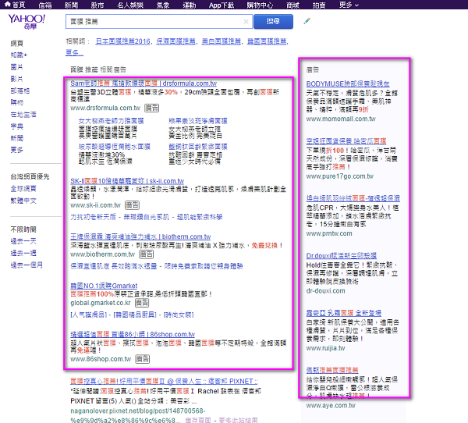Screen dimensions: 468x423
Task: Open 氣象 in the top bar
Action: [x=163, y=5]
